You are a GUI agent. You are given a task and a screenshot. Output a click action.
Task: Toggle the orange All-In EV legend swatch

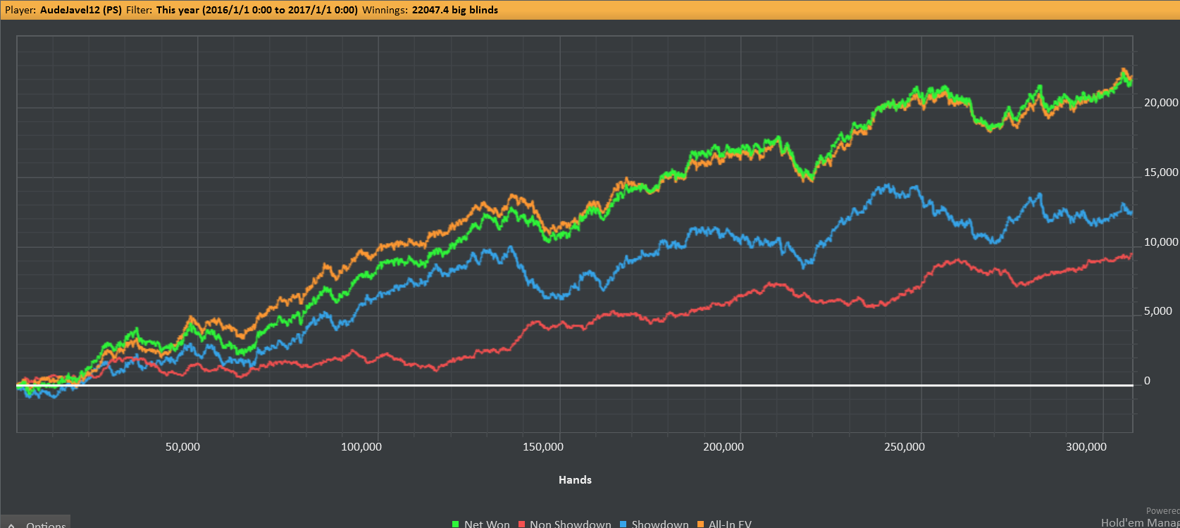click(700, 524)
